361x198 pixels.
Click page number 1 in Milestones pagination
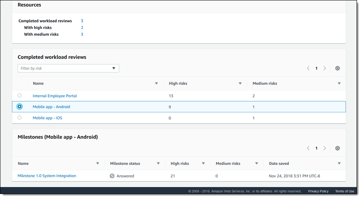[x=316, y=148]
